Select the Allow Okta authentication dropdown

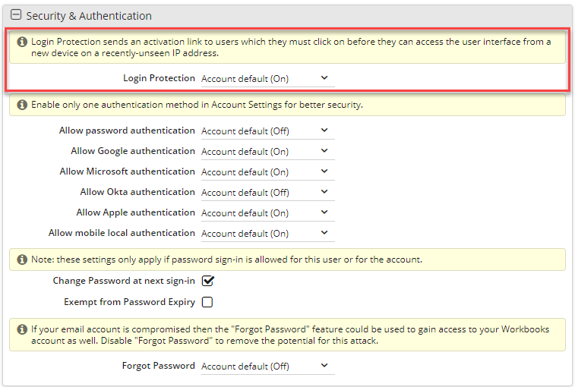[x=267, y=193]
